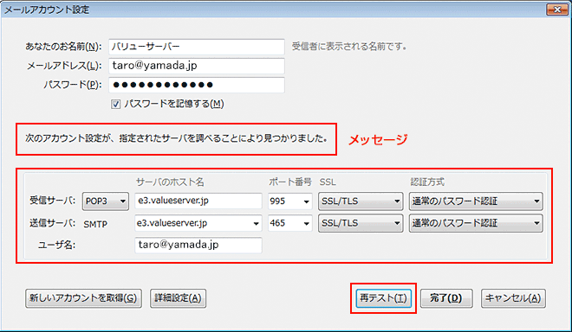Image resolution: width=572 pixels, height=332 pixels.
Task: Click the 詳細設定 button
Action: click(x=178, y=298)
